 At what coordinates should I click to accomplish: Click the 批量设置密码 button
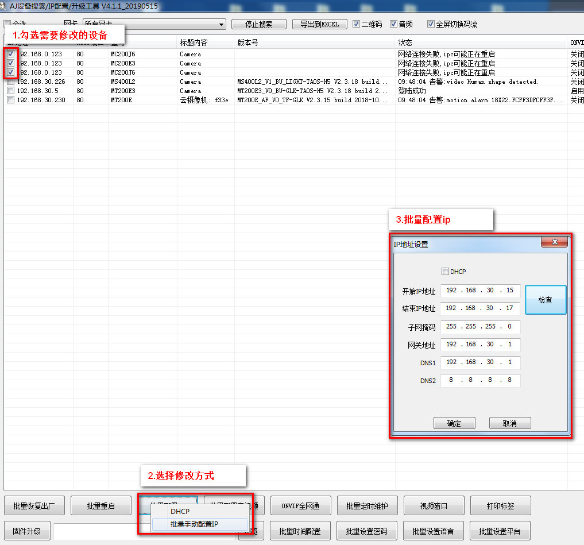[368, 531]
